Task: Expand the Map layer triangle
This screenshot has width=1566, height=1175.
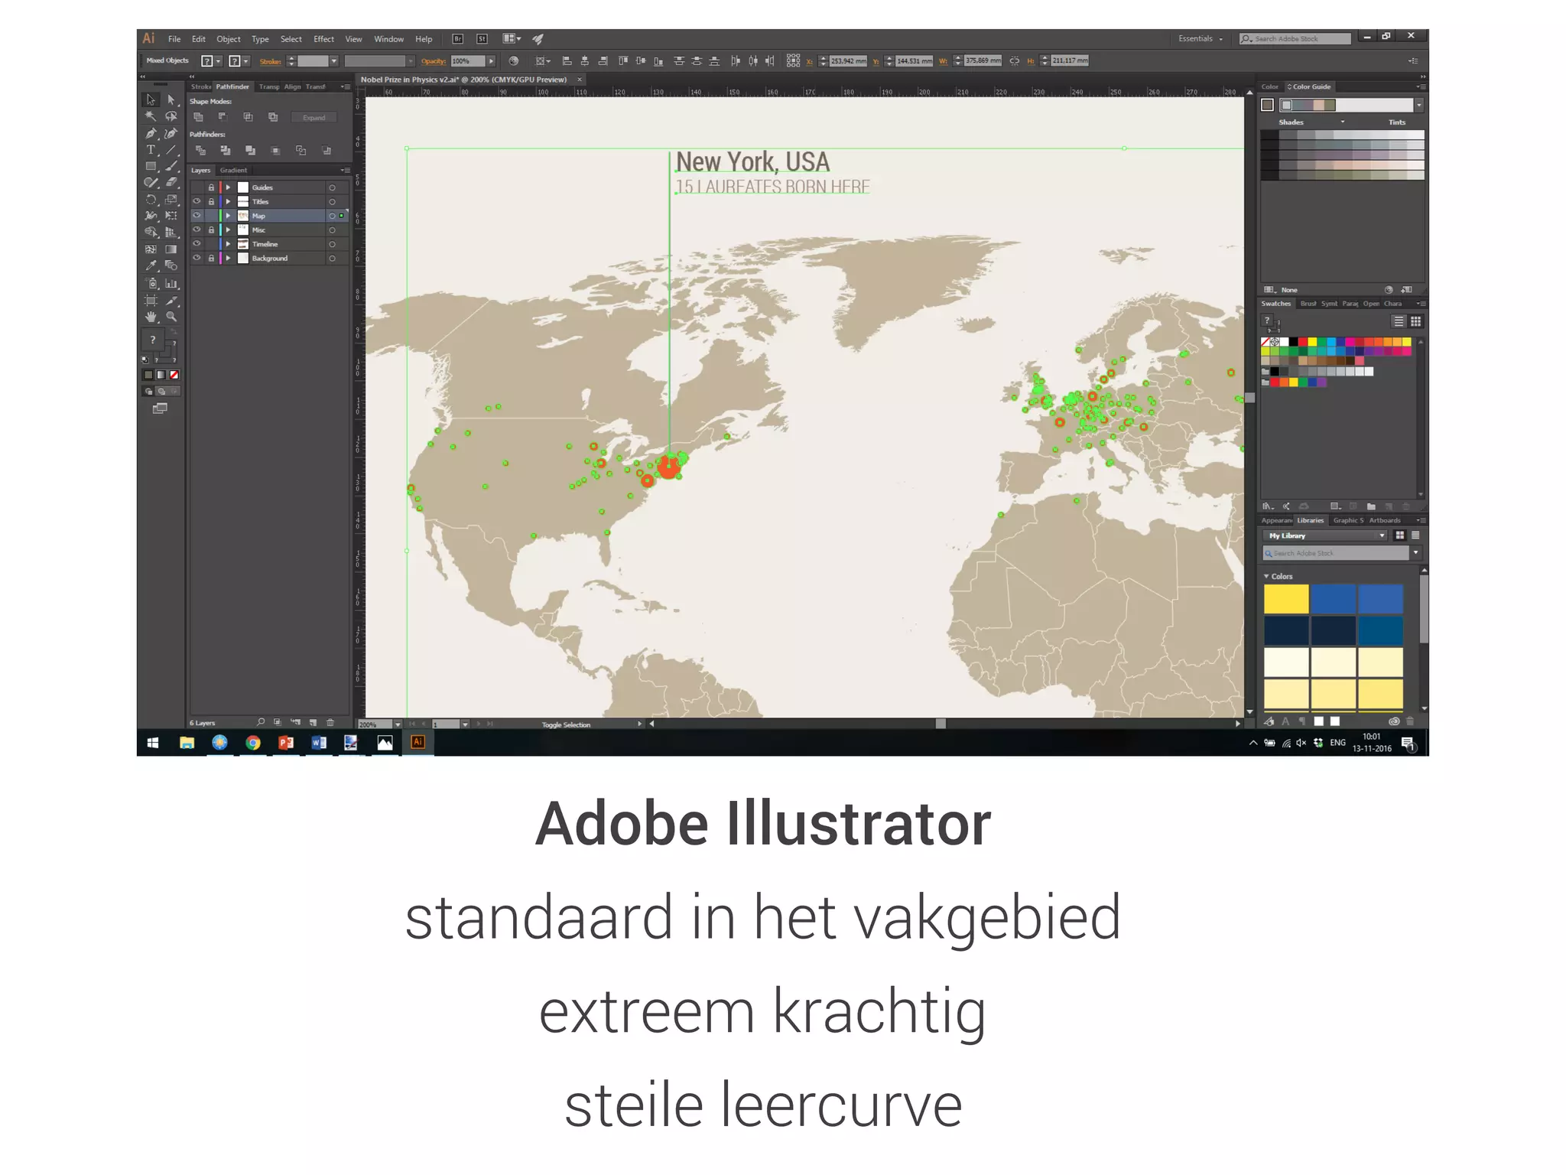Action: (x=228, y=216)
